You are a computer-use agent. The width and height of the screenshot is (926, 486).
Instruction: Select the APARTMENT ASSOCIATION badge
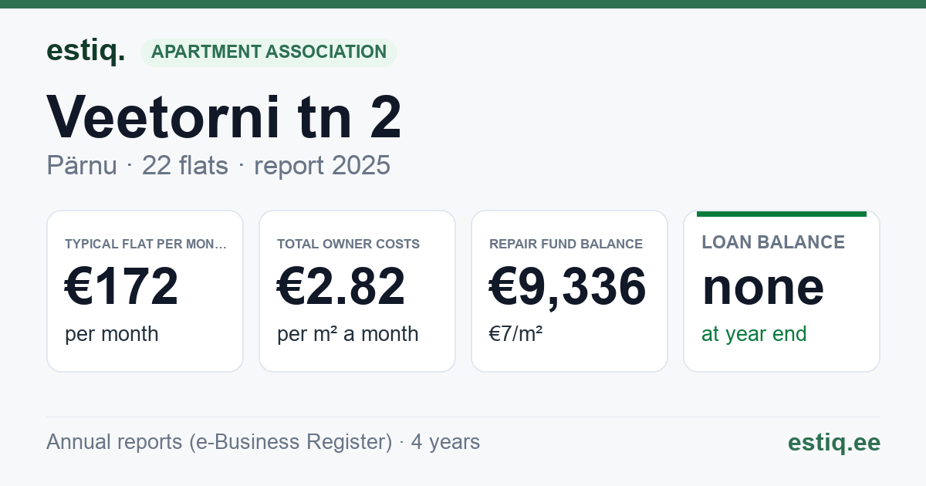pyautogui.click(x=269, y=52)
